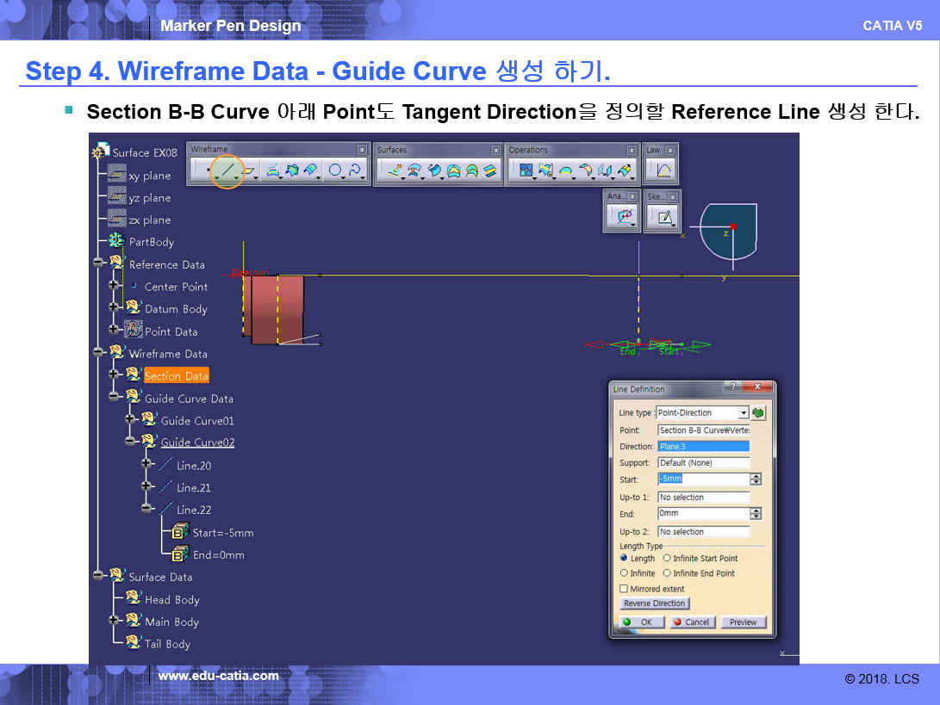Screen dimensions: 940x705
Task: Select the Line tool in Wireframe toolbar
Action: (x=227, y=170)
